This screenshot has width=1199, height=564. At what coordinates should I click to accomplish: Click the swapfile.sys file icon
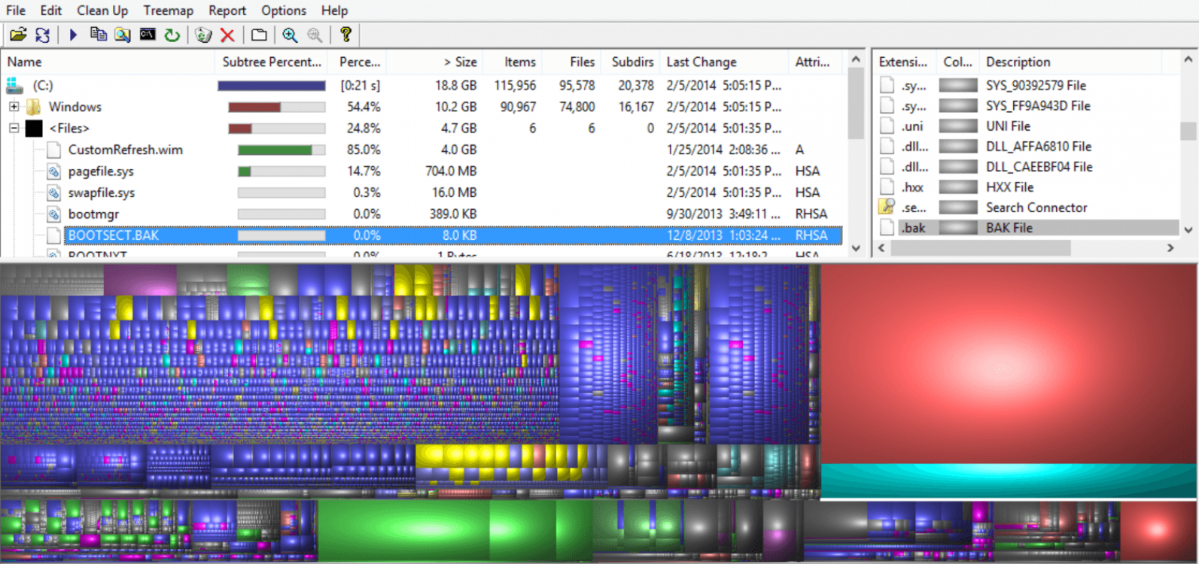click(x=53, y=193)
